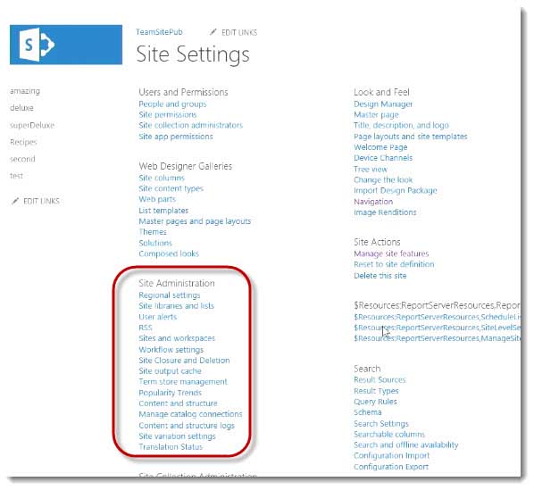Select the superDeluxe navigation item
This screenshot has width=534, height=490.
coord(32,125)
